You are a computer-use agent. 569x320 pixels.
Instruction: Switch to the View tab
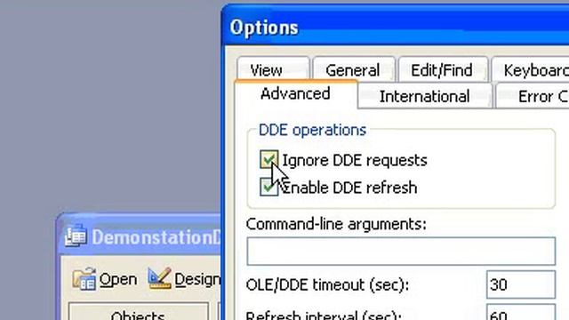(x=273, y=69)
